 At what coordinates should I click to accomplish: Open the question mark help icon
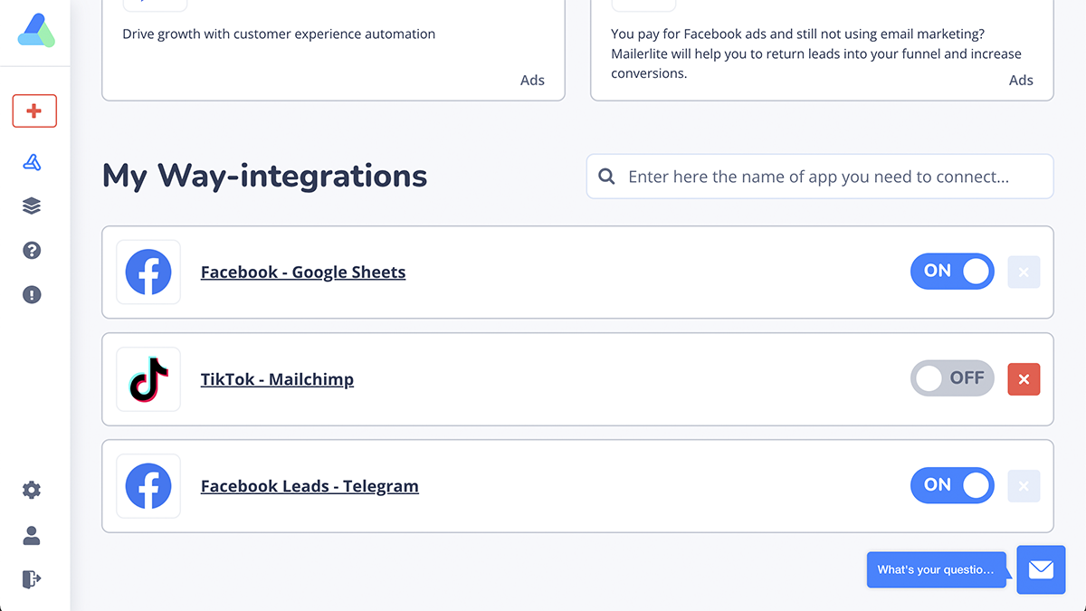32,251
